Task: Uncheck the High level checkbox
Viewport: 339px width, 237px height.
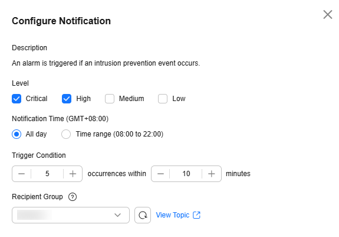Action: (67, 99)
